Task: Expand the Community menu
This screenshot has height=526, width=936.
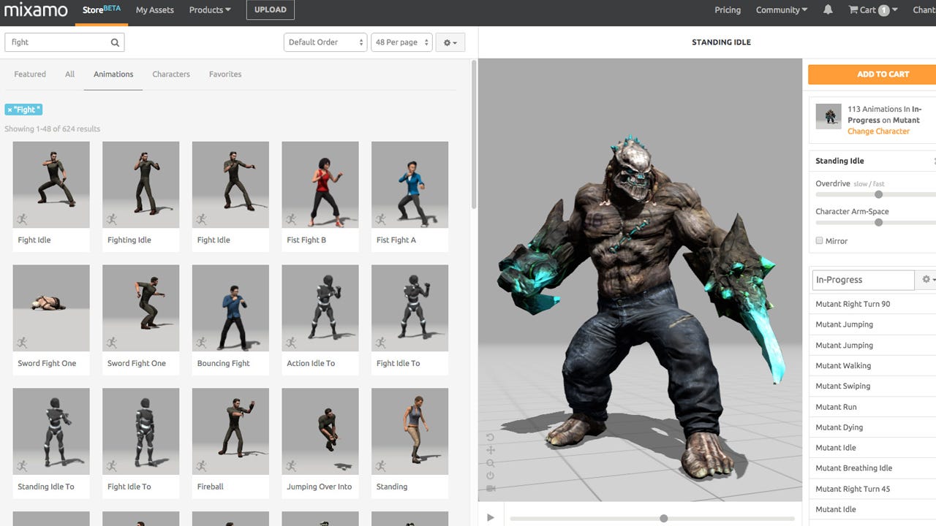Action: tap(782, 10)
